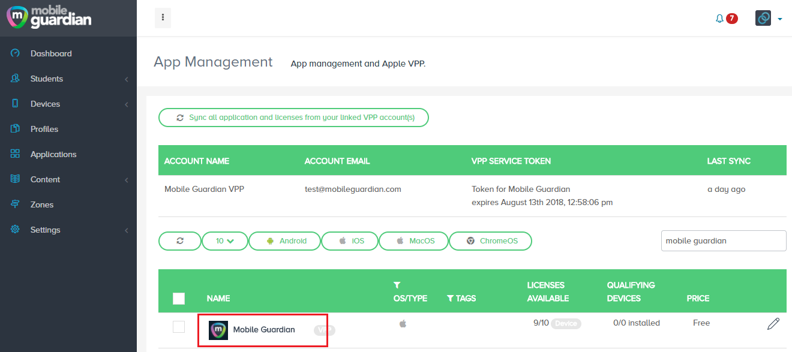792x352 pixels.
Task: Click the Mobile Guardian VPP account name
Action: [x=204, y=189]
